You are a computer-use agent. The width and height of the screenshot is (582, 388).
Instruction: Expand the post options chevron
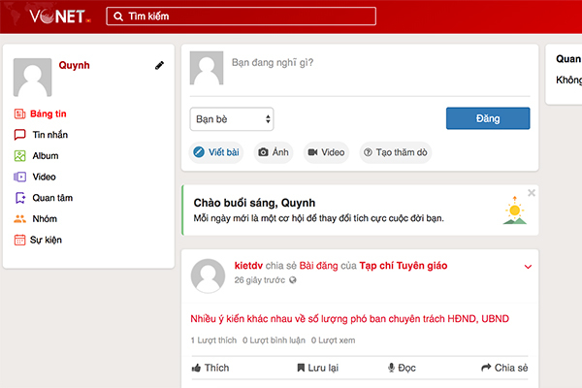click(x=528, y=267)
